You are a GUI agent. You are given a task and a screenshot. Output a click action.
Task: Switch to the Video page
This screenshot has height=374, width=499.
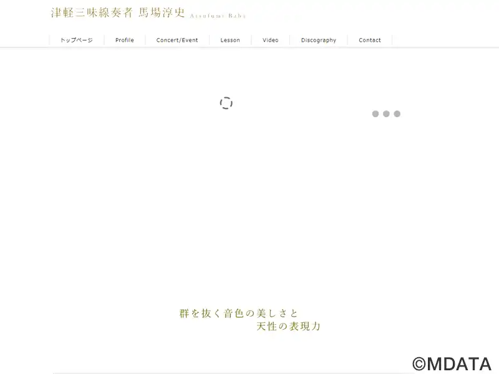click(x=271, y=40)
